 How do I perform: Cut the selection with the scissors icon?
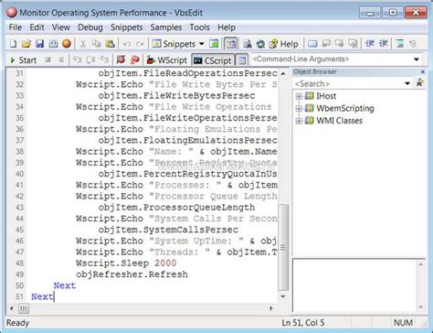(x=82, y=44)
